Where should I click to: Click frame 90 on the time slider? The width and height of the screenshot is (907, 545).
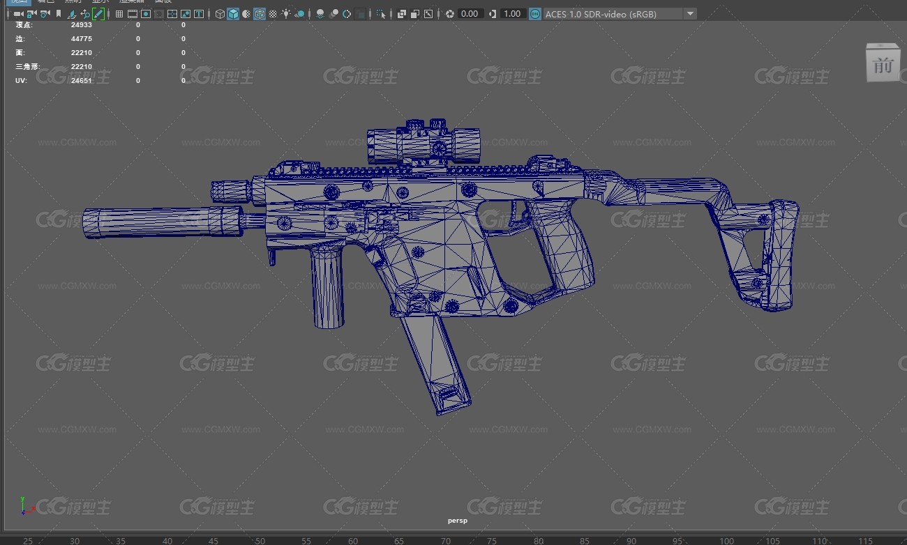tap(631, 540)
